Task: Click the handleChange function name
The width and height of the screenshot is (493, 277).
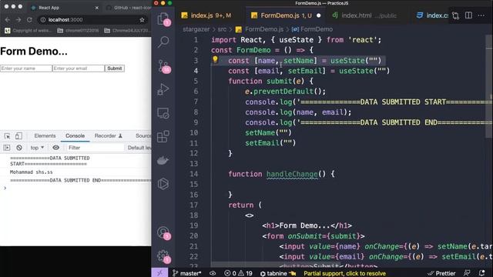Action: (x=292, y=174)
